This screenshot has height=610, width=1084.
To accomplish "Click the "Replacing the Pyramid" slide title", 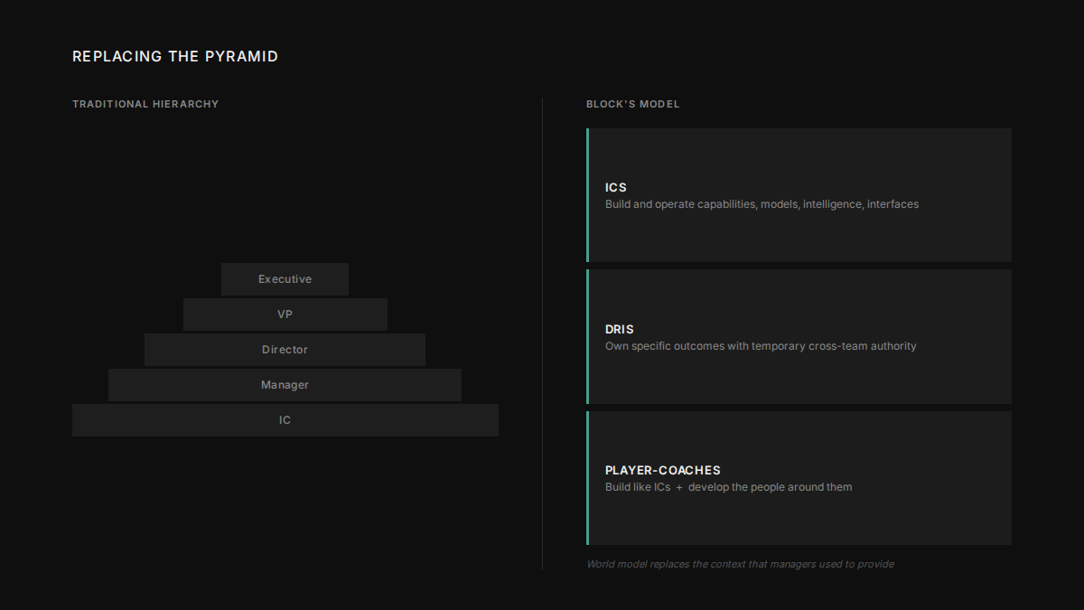I will (x=175, y=56).
